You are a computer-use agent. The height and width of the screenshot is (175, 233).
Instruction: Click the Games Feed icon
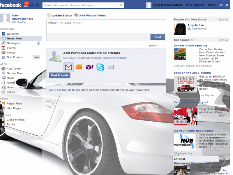coord(3,73)
